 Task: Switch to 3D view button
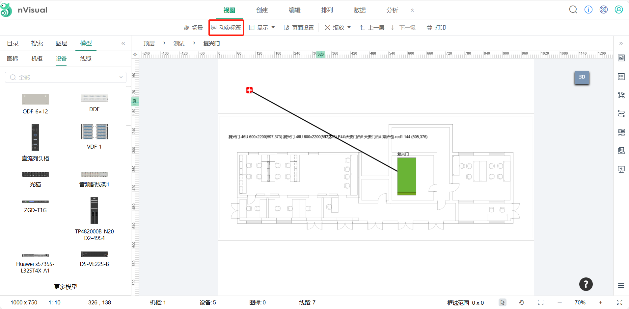coord(582,77)
